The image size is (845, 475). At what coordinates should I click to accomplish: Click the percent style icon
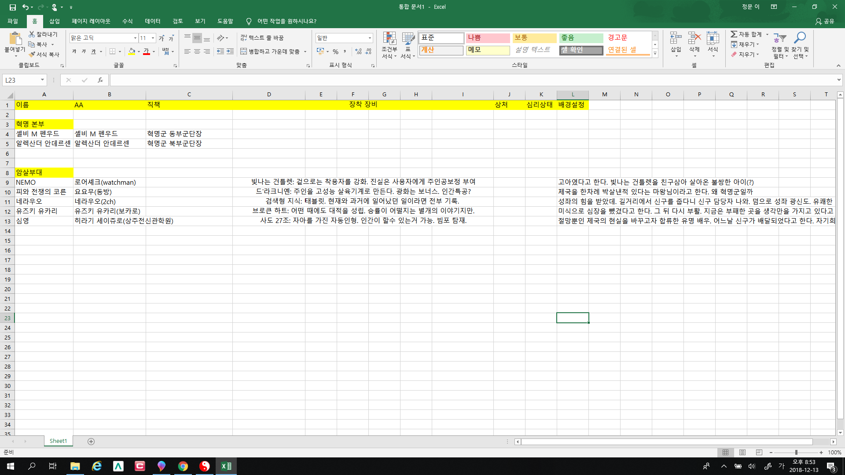tap(335, 51)
